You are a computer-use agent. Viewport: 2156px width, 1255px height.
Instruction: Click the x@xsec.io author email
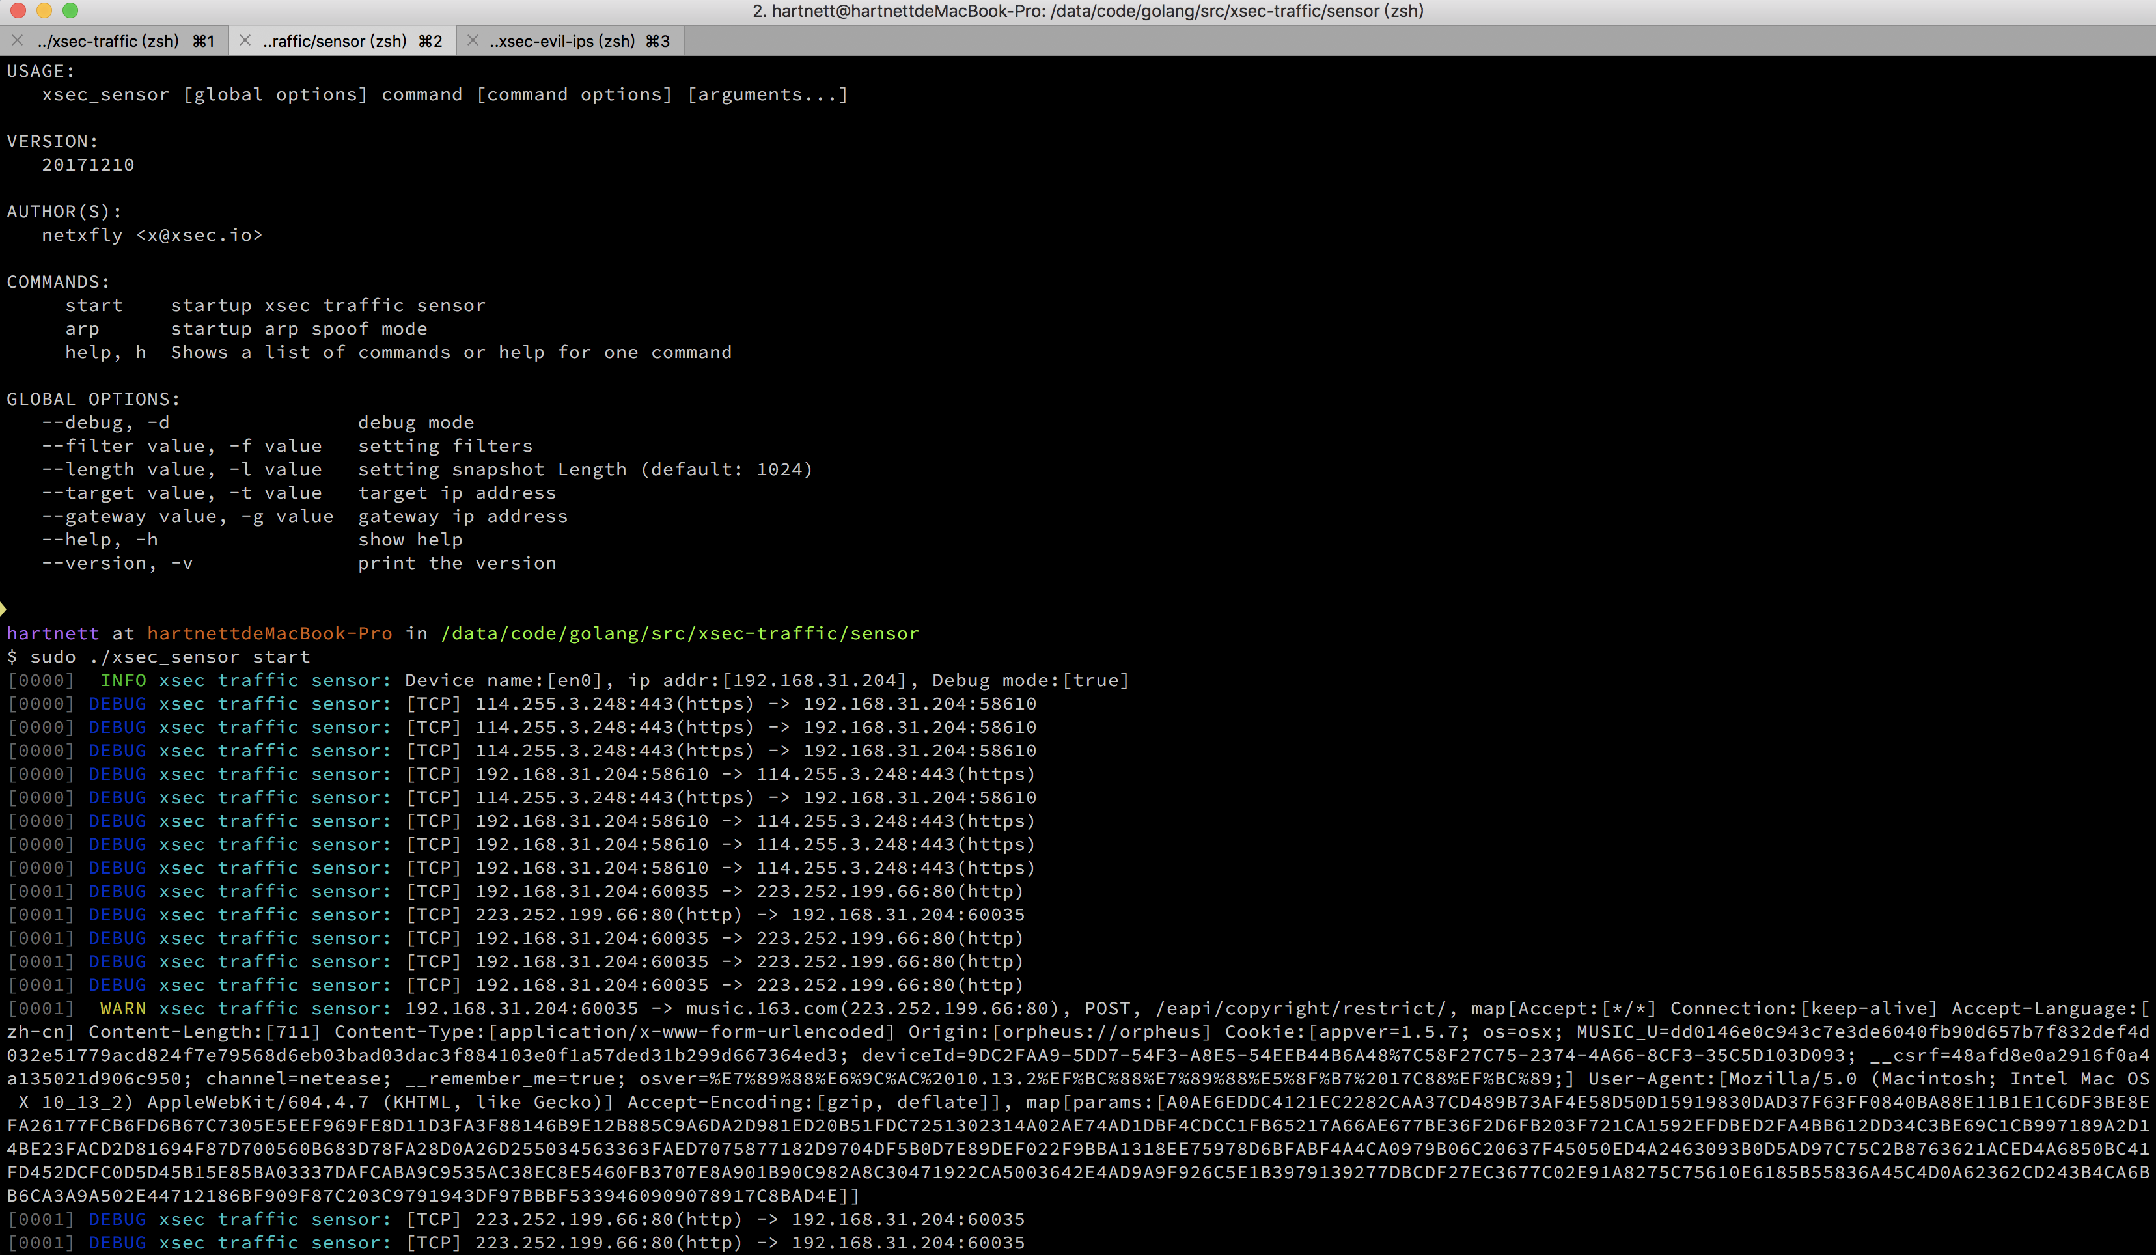pyautogui.click(x=199, y=235)
